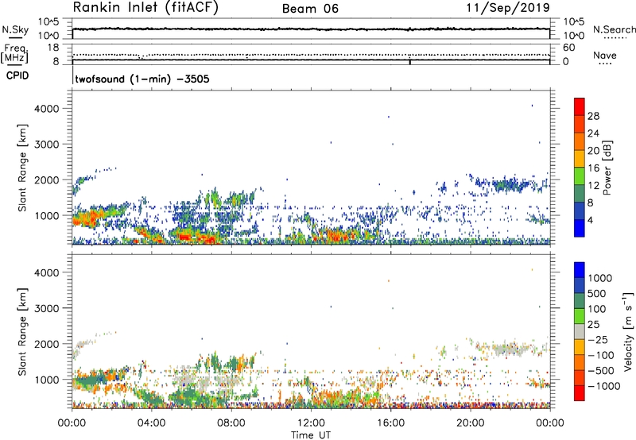The height and width of the screenshot is (440, 636).
Task: Click the 'CPID' label
Action: (x=17, y=75)
